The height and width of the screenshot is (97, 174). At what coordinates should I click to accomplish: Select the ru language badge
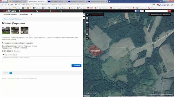coord(11,73)
